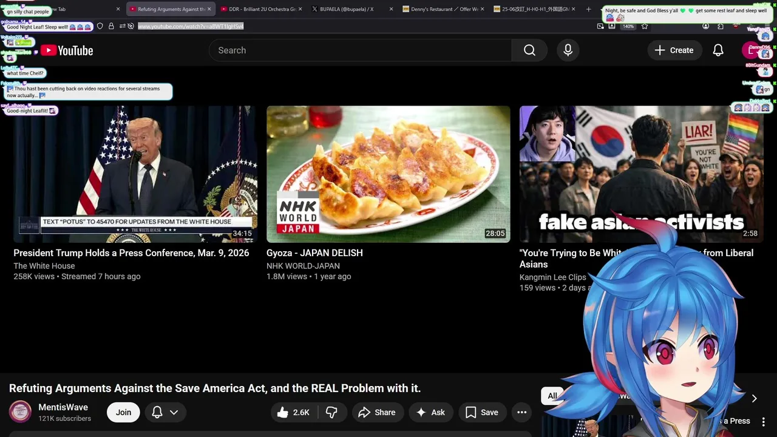This screenshot has width=777, height=437.
Task: Open President Trump press conference thumbnail
Action: coord(135,174)
